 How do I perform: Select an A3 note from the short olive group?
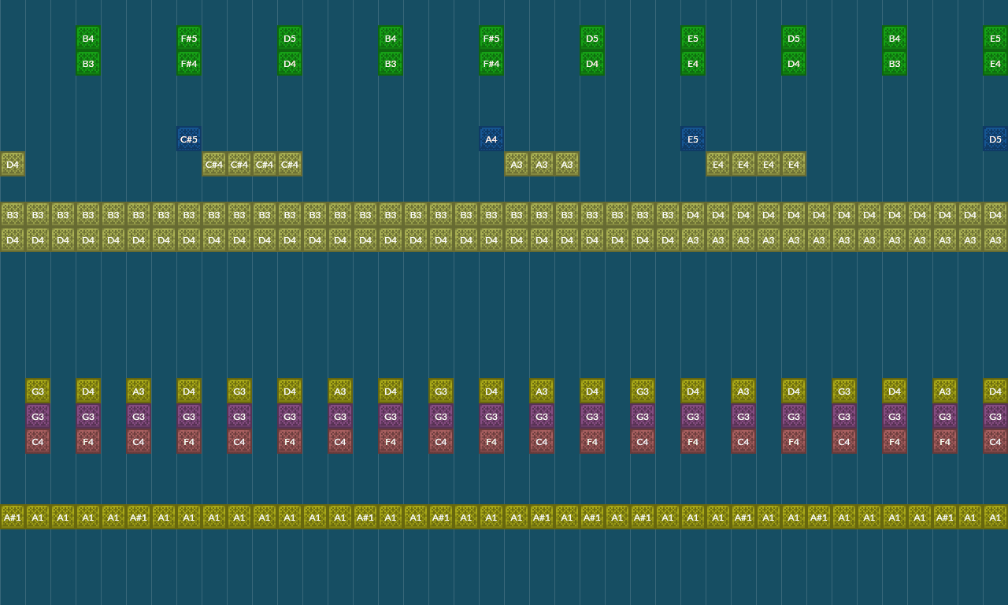coord(516,164)
